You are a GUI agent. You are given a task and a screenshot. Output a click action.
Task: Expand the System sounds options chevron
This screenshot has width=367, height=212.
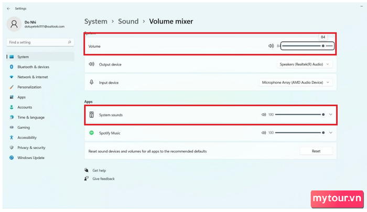click(330, 115)
